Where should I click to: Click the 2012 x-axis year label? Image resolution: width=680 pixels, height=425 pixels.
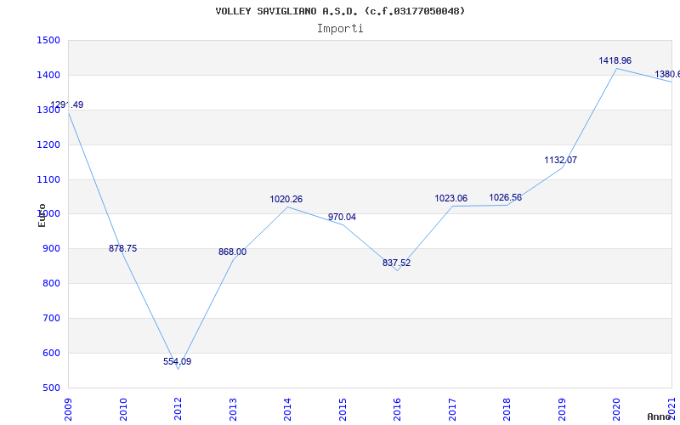178,410
